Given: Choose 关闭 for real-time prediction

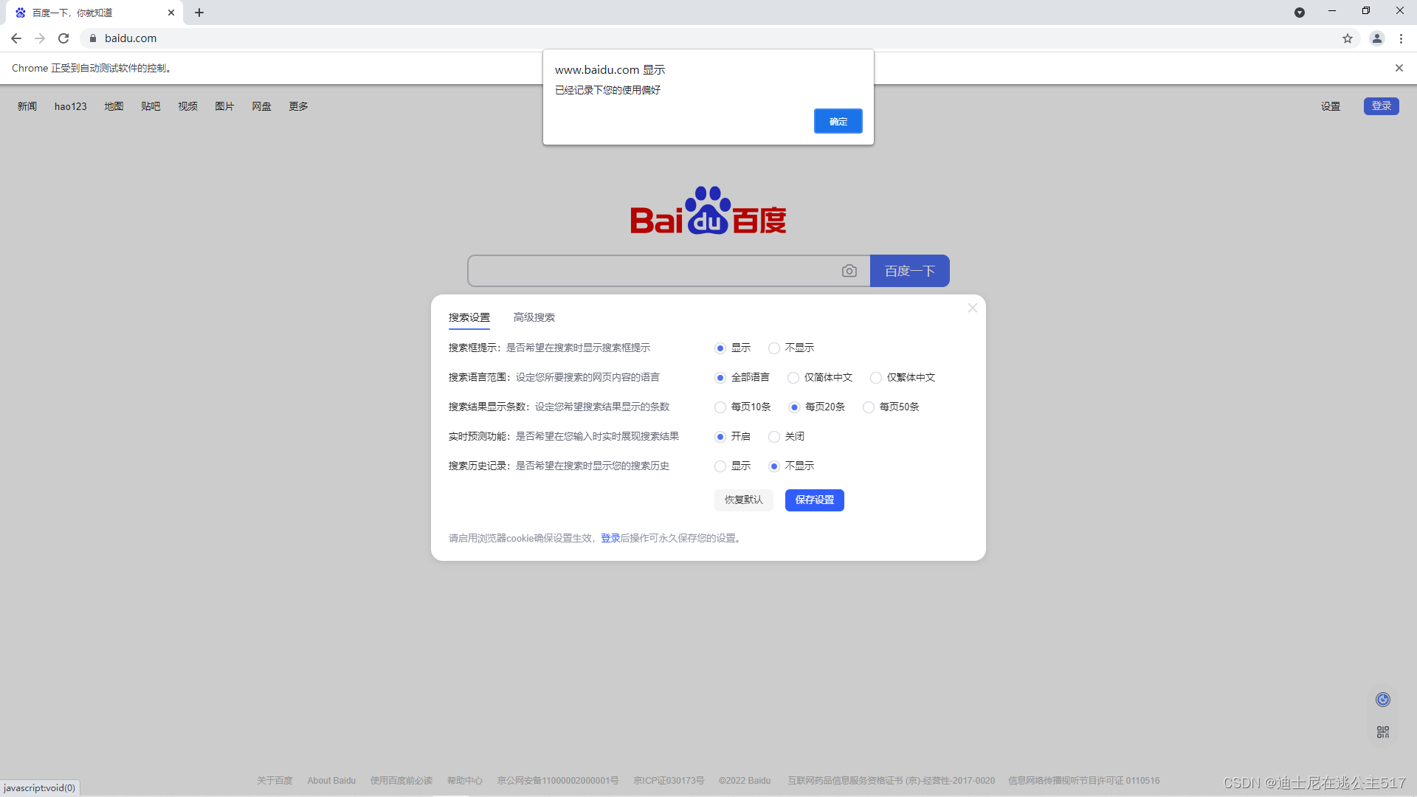Looking at the screenshot, I should [774, 437].
